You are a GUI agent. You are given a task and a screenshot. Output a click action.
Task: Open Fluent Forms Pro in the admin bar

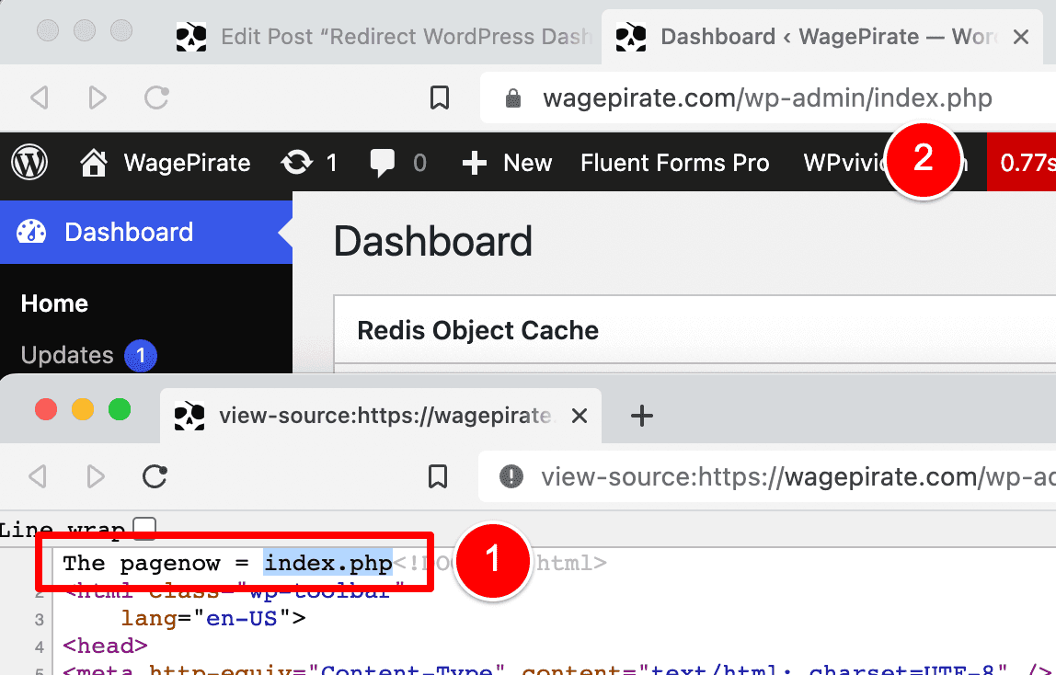pyautogui.click(x=675, y=163)
